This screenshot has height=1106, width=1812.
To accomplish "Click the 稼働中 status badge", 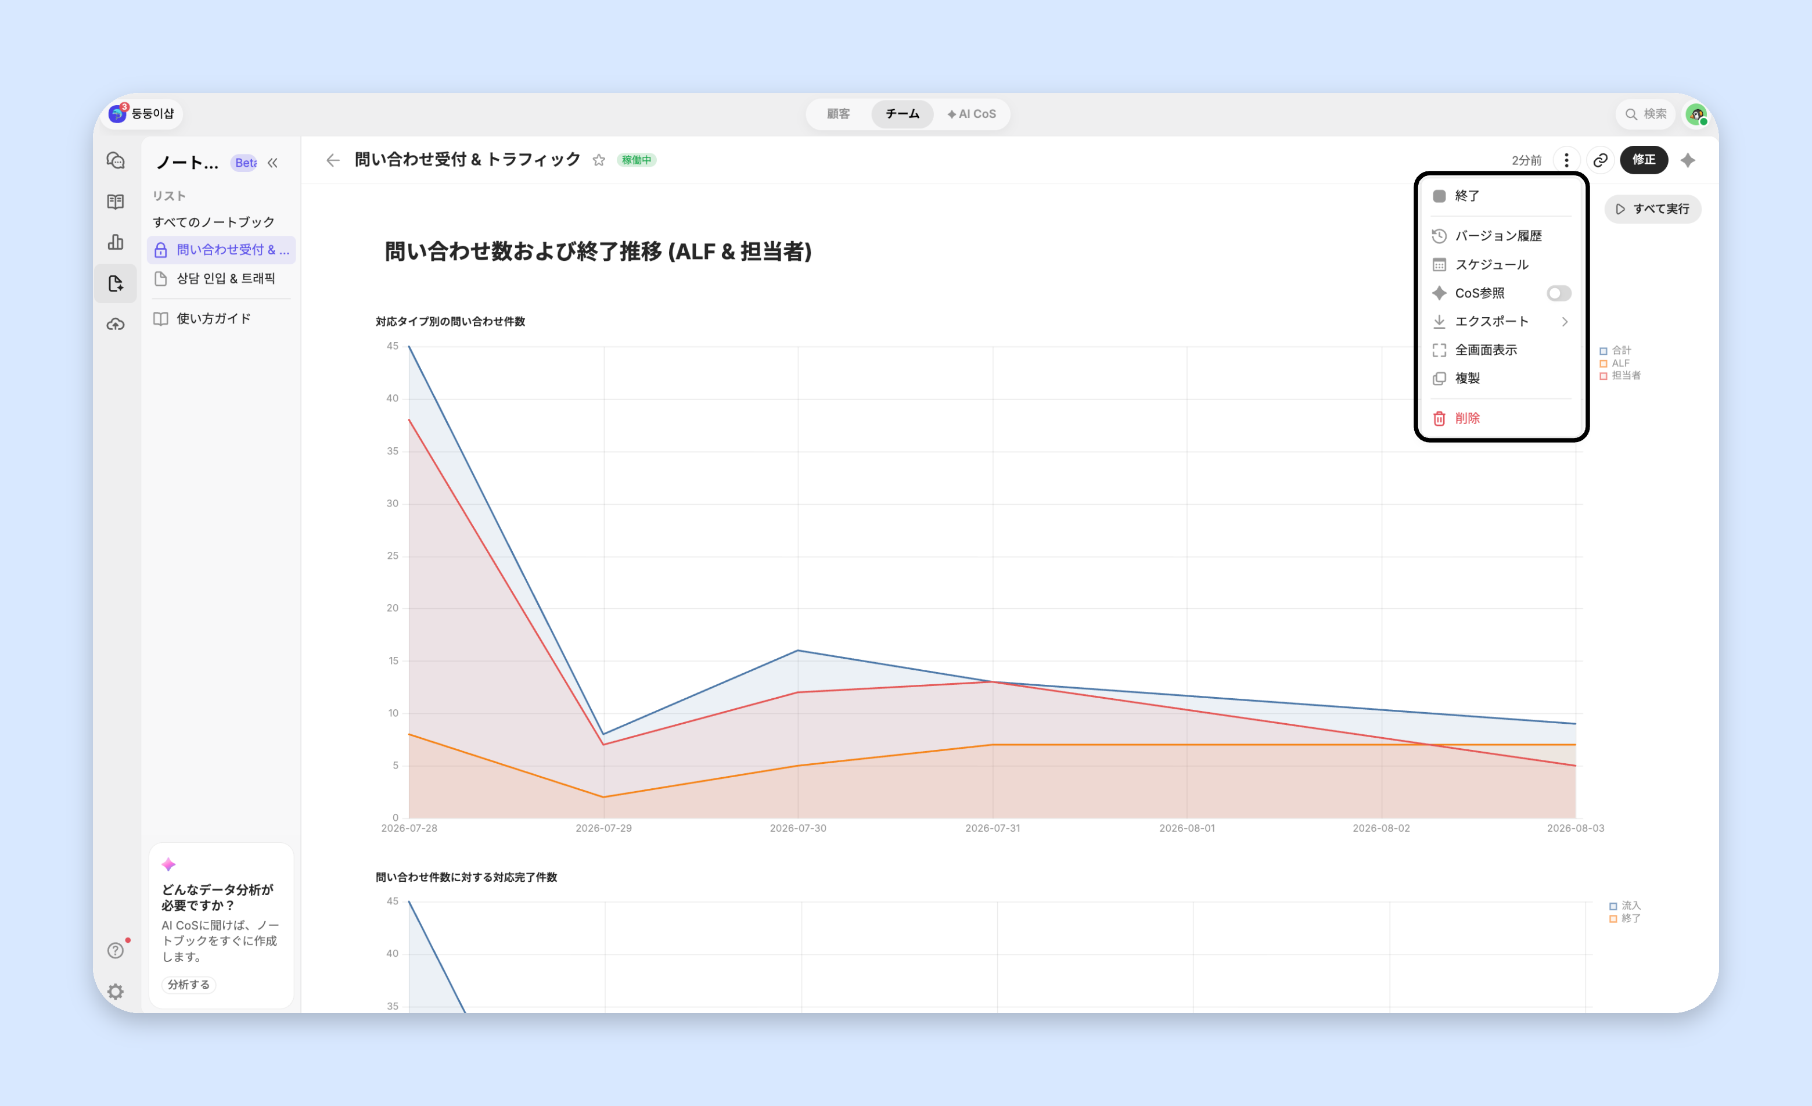I will 636,160.
